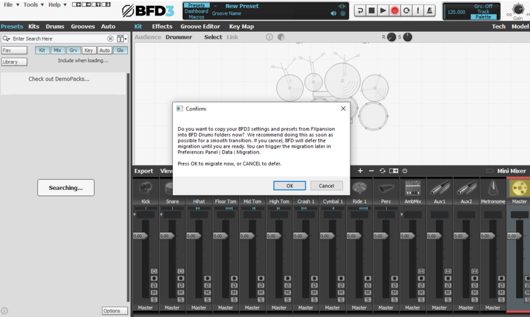Toggle the Mini Mixer switch
The image size is (530, 317).
[490, 171]
